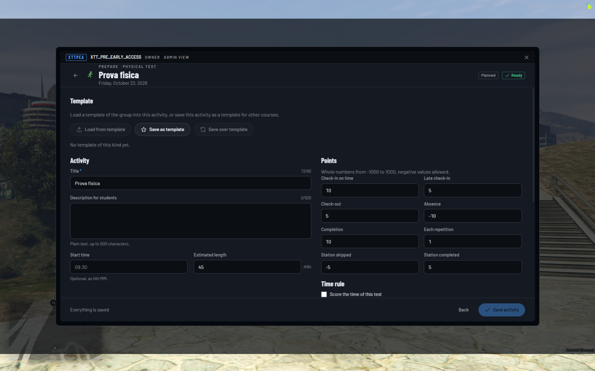
Task: Close the dialog with the X icon
Action: click(x=526, y=57)
